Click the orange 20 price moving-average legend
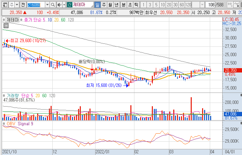The height and width of the screenshot is (155, 242). pyautogui.click(x=56, y=20)
